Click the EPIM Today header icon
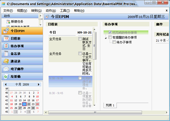 (47, 16)
